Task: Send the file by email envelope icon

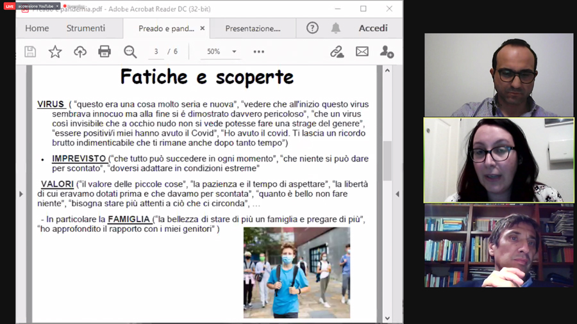Action: pyautogui.click(x=362, y=52)
